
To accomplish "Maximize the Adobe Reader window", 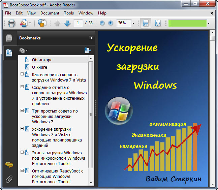I will pyautogui.click(x=195, y=4).
